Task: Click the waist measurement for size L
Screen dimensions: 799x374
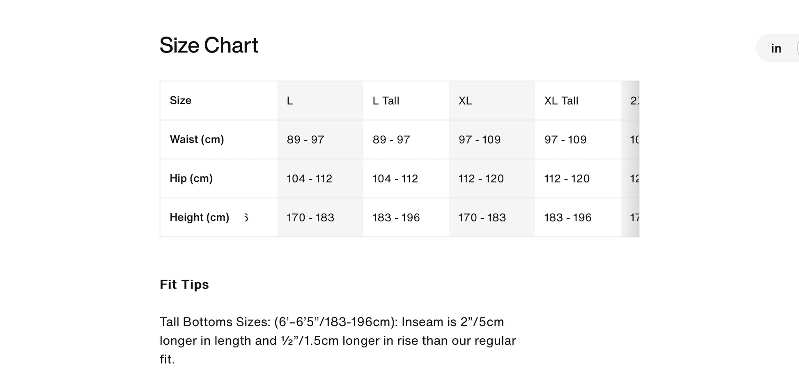Action: pos(305,140)
